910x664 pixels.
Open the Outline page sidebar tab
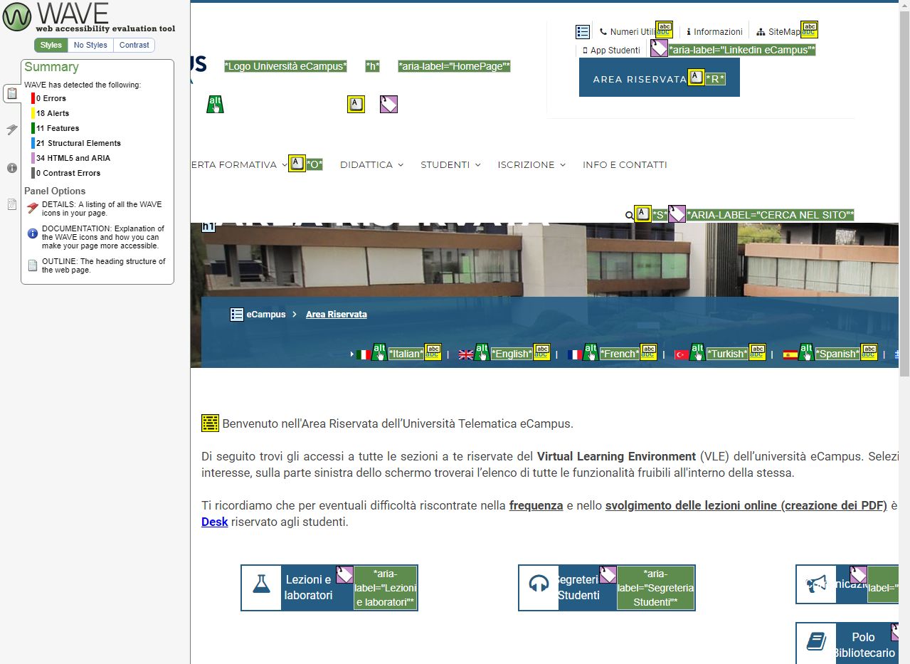pos(11,204)
